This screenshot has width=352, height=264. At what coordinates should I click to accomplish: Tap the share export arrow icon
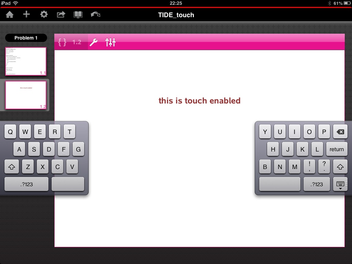pos(61,14)
